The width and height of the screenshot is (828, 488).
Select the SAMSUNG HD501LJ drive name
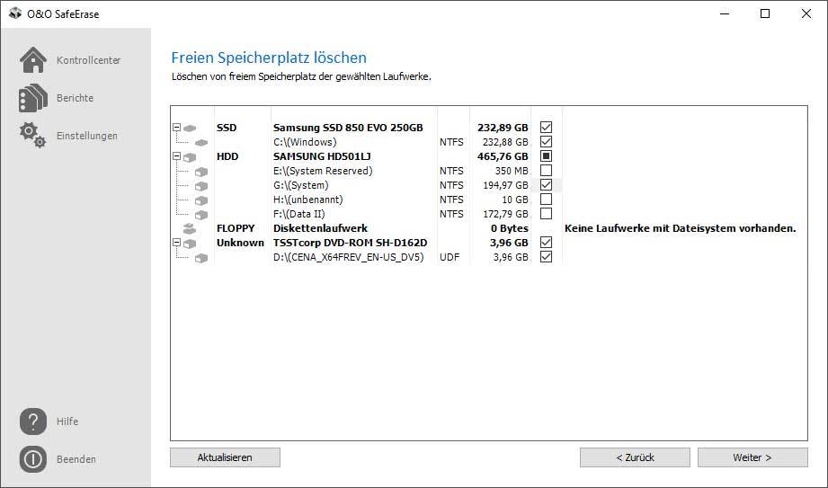(322, 156)
